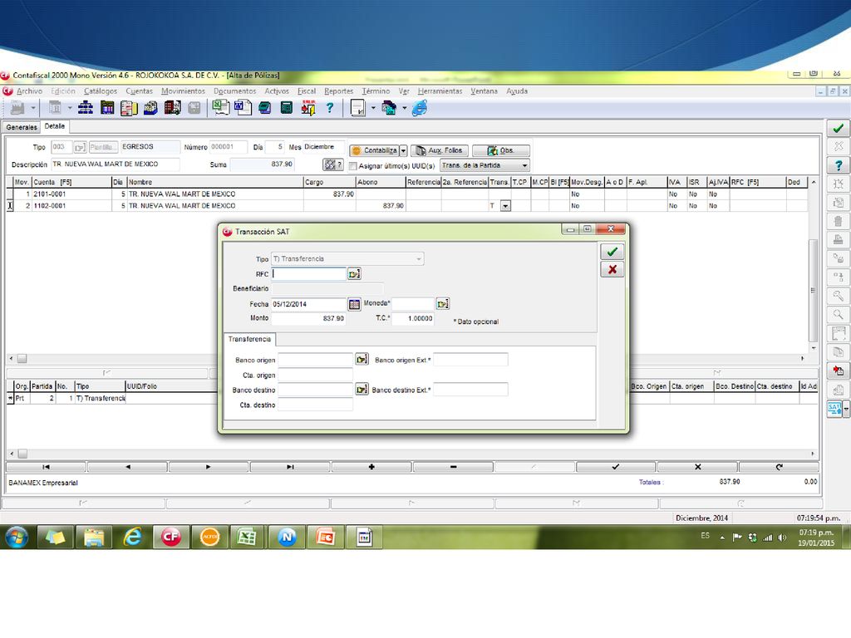
Task: Click the Aux. Folios button
Action: click(x=440, y=151)
